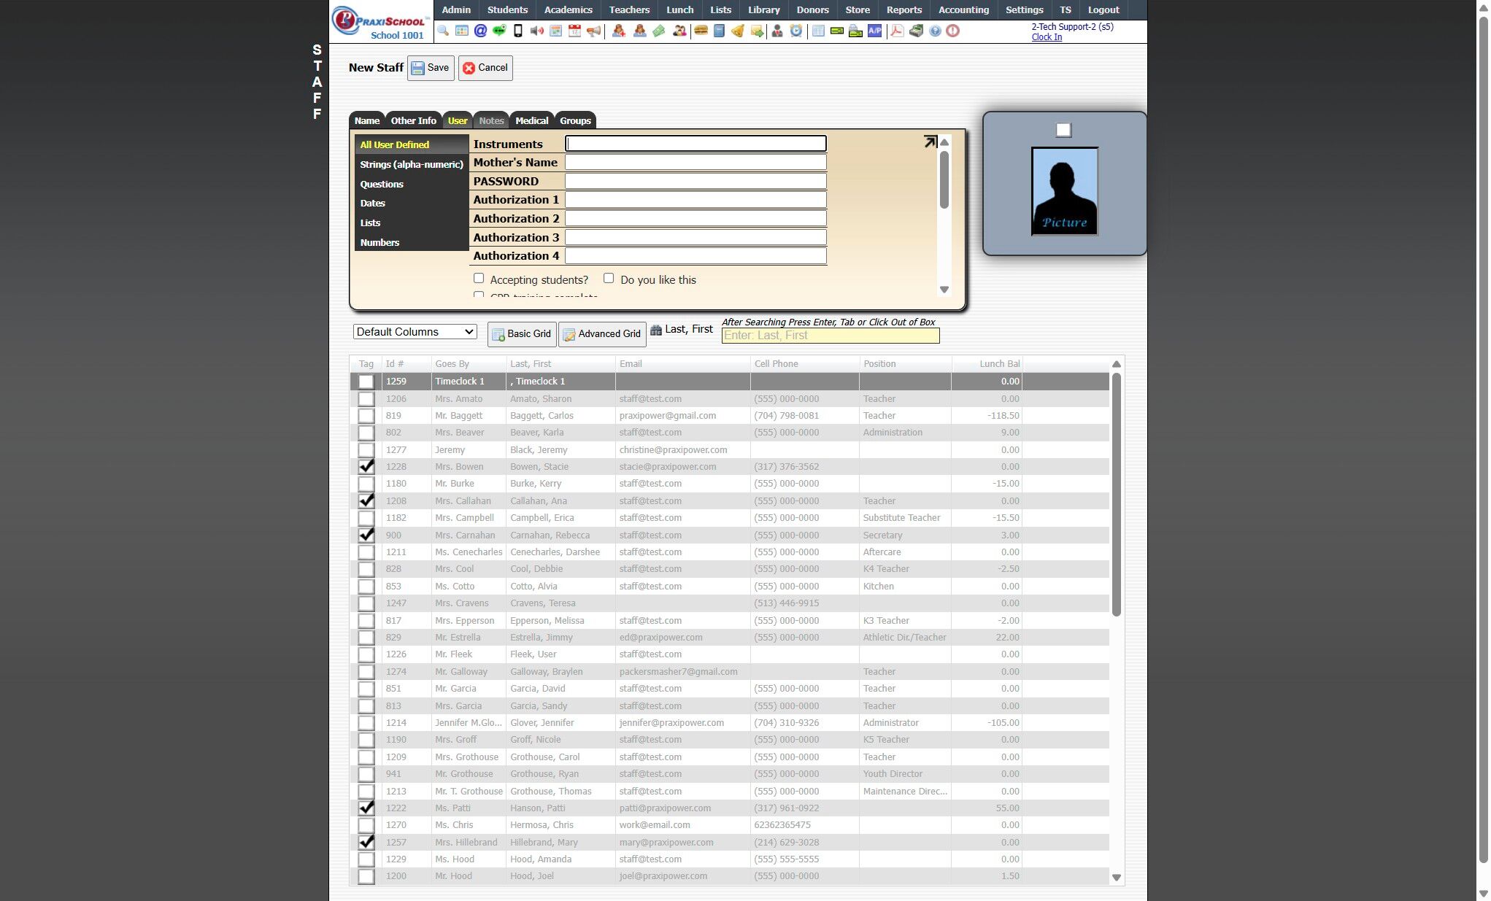Open the red calendar icon
This screenshot has width=1491, height=901.
[x=574, y=31]
